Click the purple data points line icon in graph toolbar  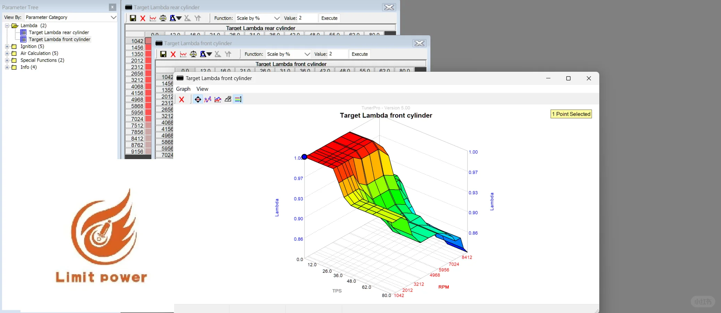tap(208, 99)
